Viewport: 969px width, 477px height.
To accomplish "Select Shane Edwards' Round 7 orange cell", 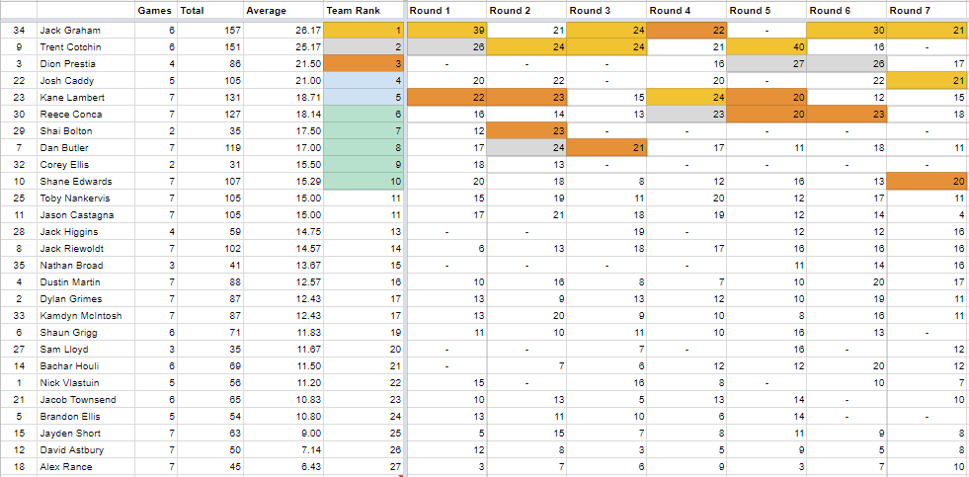I will pyautogui.click(x=927, y=182).
